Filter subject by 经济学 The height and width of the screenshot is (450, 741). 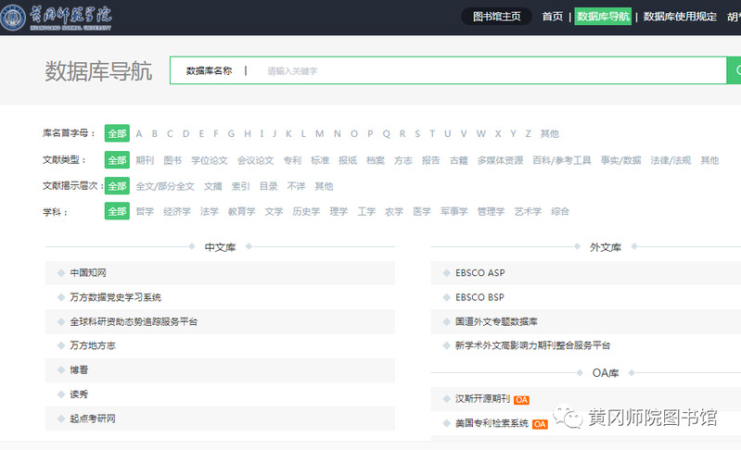coord(177,211)
